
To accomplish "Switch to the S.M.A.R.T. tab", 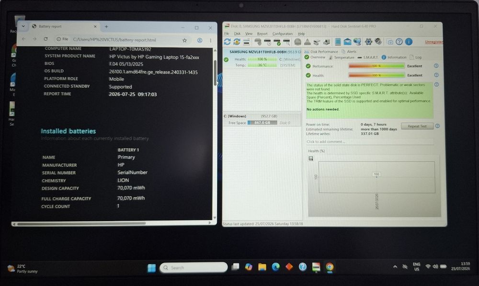I will (368, 57).
